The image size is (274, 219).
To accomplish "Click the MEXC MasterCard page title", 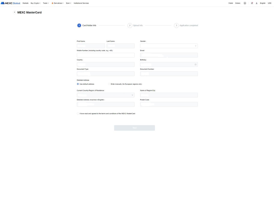I will tap(29, 13).
